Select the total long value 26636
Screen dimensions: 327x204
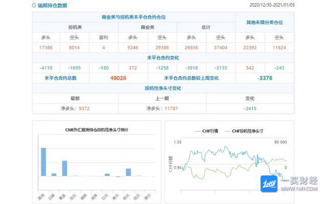[x=191, y=47]
